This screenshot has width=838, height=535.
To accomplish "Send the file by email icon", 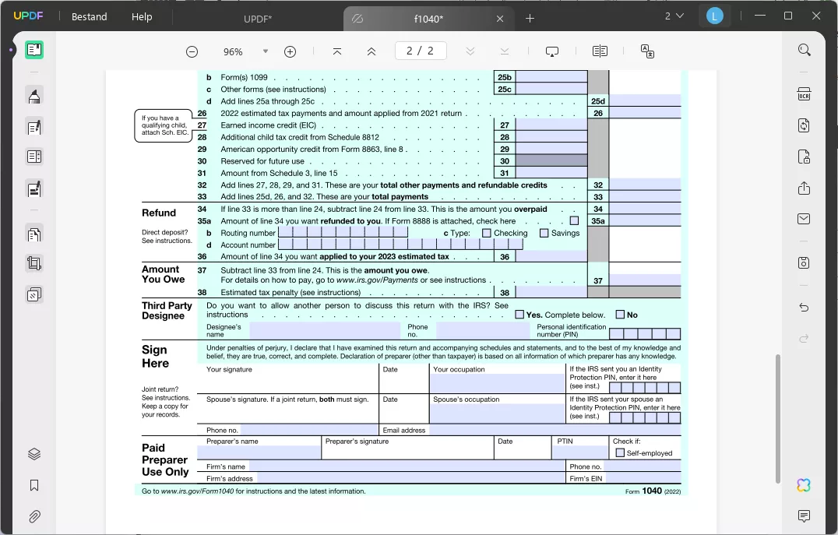I will (x=804, y=220).
